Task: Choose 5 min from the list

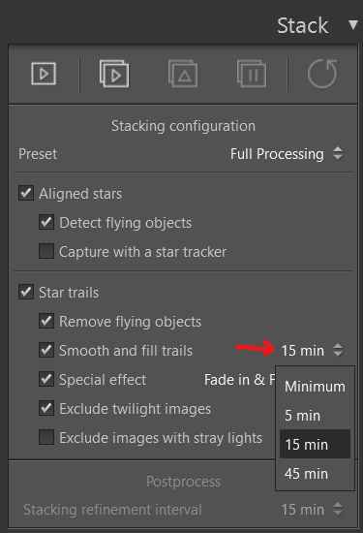Action: coord(315,416)
